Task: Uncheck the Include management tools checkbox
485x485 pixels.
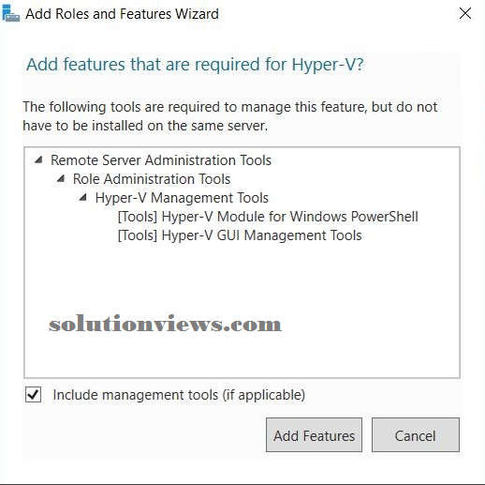Action: [33, 394]
